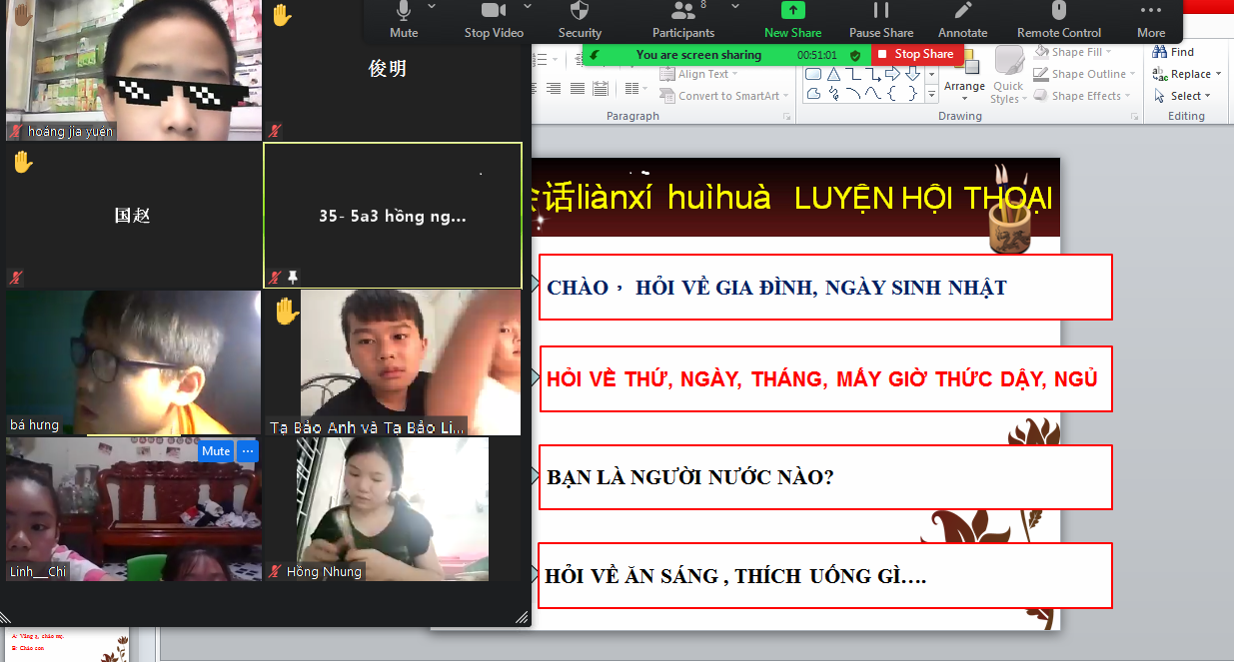Click the red Stop Share button
The width and height of the screenshot is (1234, 662).
(x=916, y=54)
